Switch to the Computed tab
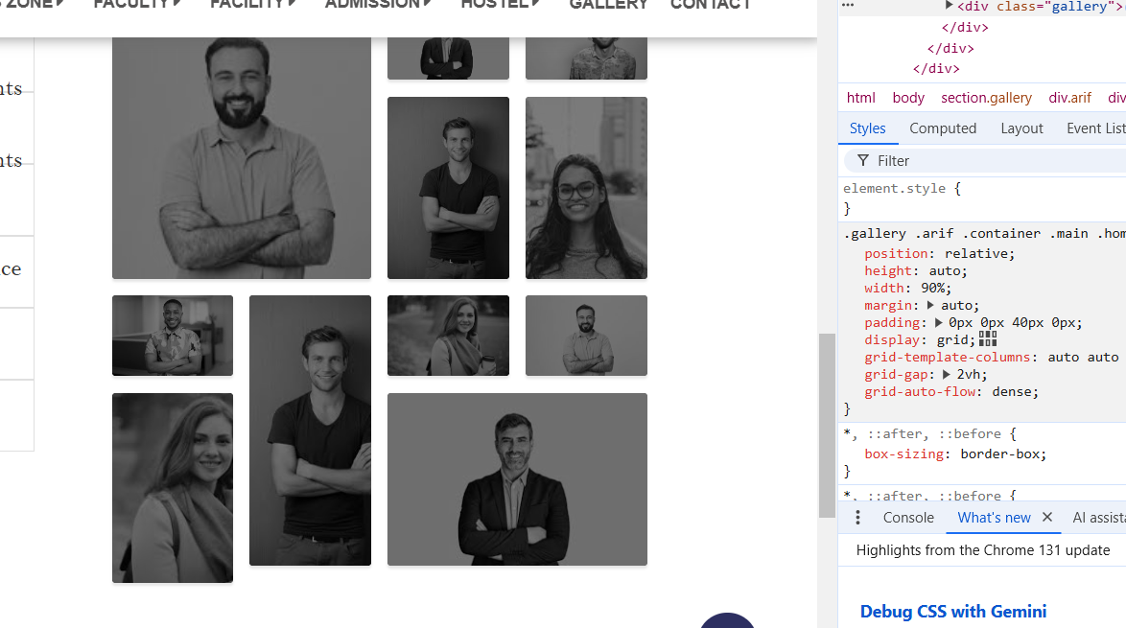Screen dimensions: 1126x628 (942, 128)
